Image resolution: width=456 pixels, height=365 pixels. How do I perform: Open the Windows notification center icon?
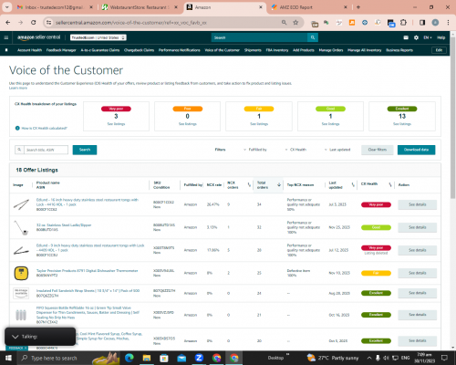click(x=444, y=358)
